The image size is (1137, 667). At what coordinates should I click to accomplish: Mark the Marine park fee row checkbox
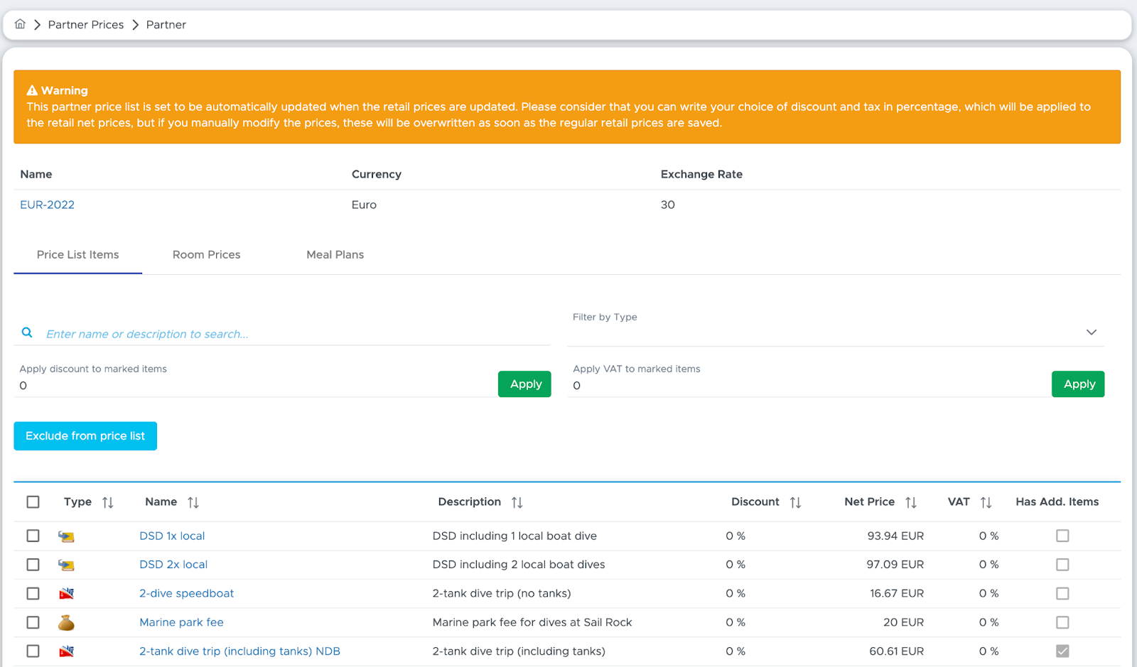click(x=33, y=622)
